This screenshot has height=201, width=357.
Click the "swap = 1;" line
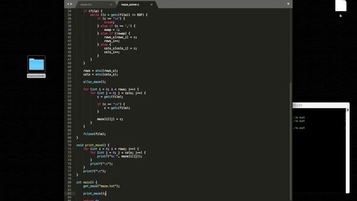coord(112,30)
